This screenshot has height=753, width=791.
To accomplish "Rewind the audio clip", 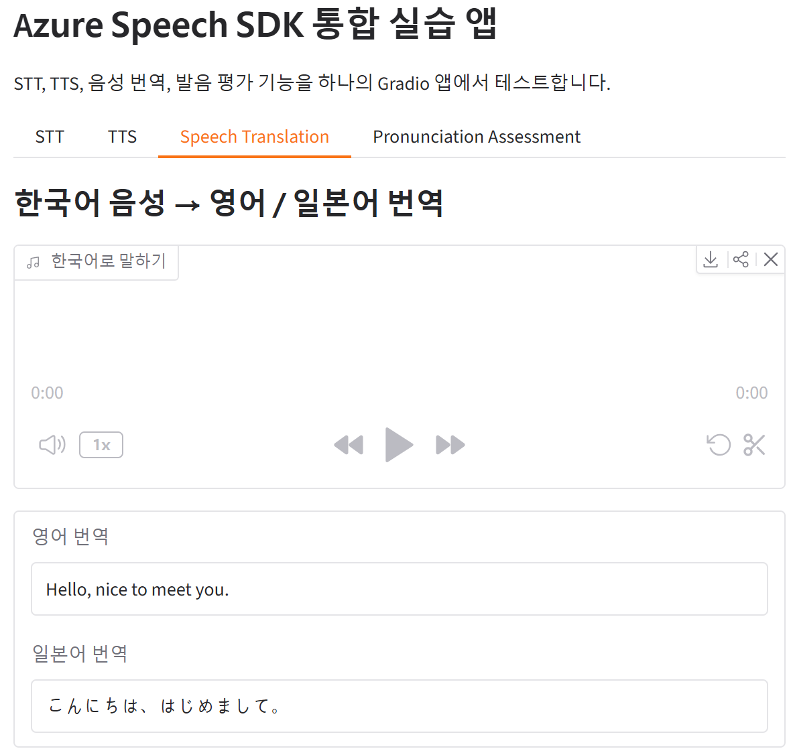I will [349, 445].
